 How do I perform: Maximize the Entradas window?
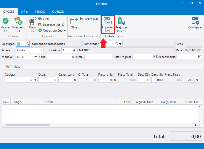pyautogui.click(x=191, y=3)
